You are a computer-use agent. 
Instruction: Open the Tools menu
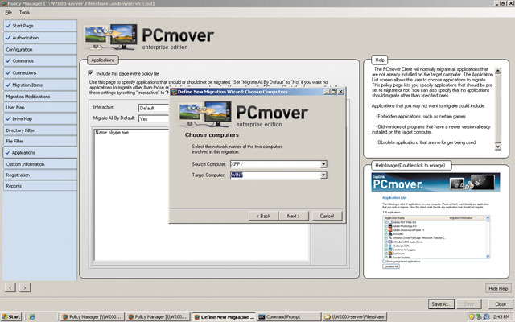(24, 13)
